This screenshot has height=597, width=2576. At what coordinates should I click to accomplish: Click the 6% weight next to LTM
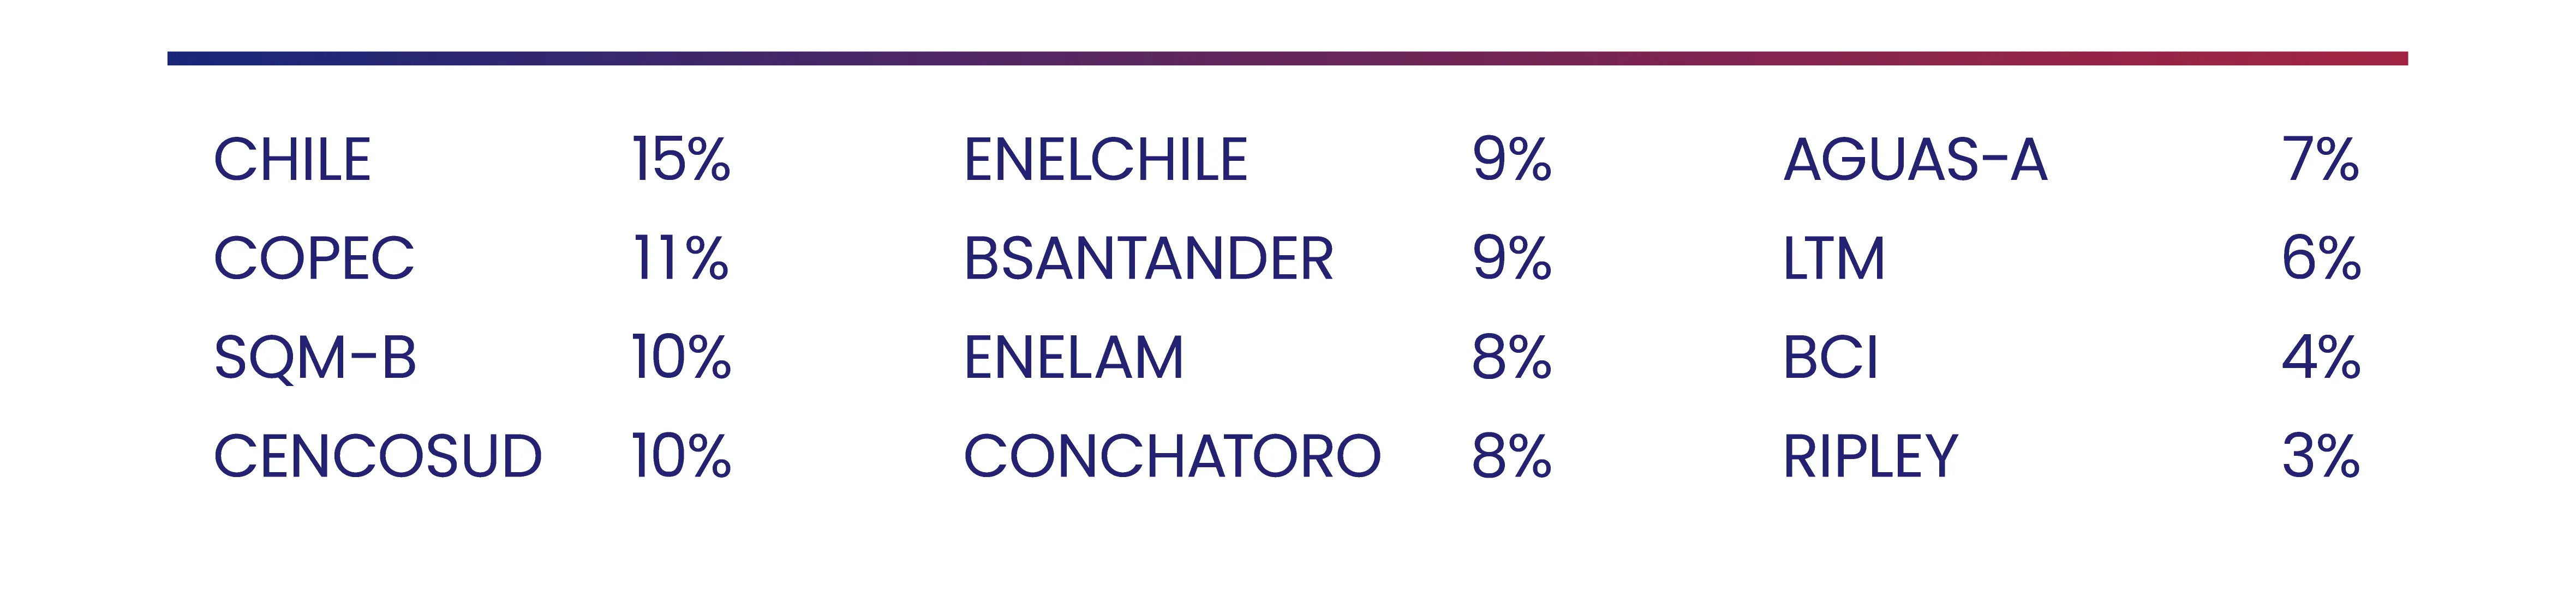[x=2322, y=259]
